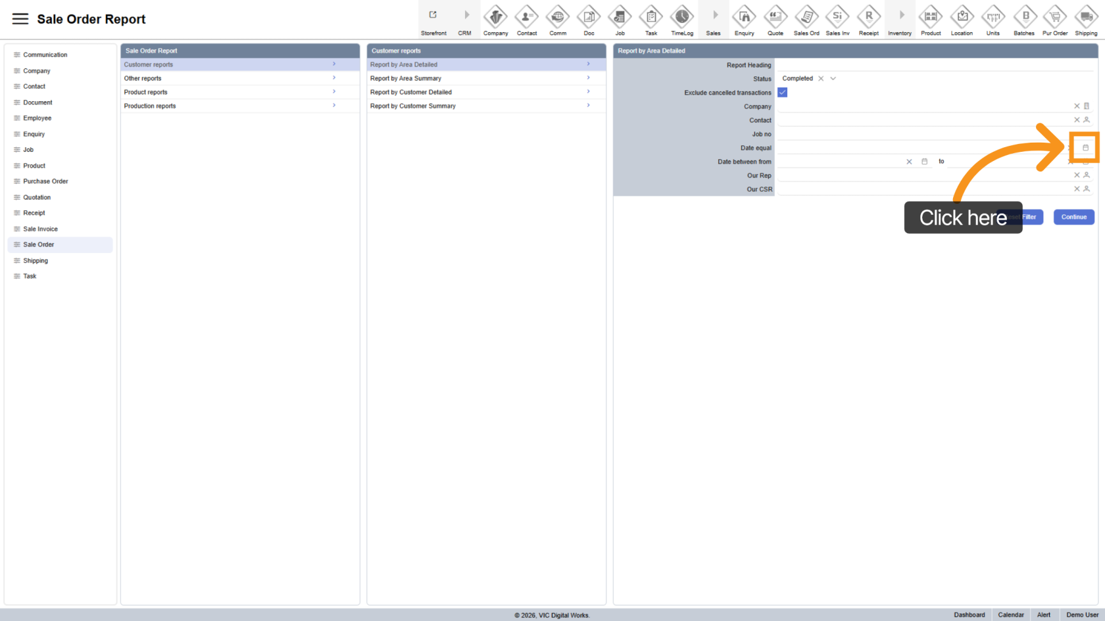The height and width of the screenshot is (621, 1105).
Task: Open the Company module in top toolbar
Action: click(x=495, y=20)
